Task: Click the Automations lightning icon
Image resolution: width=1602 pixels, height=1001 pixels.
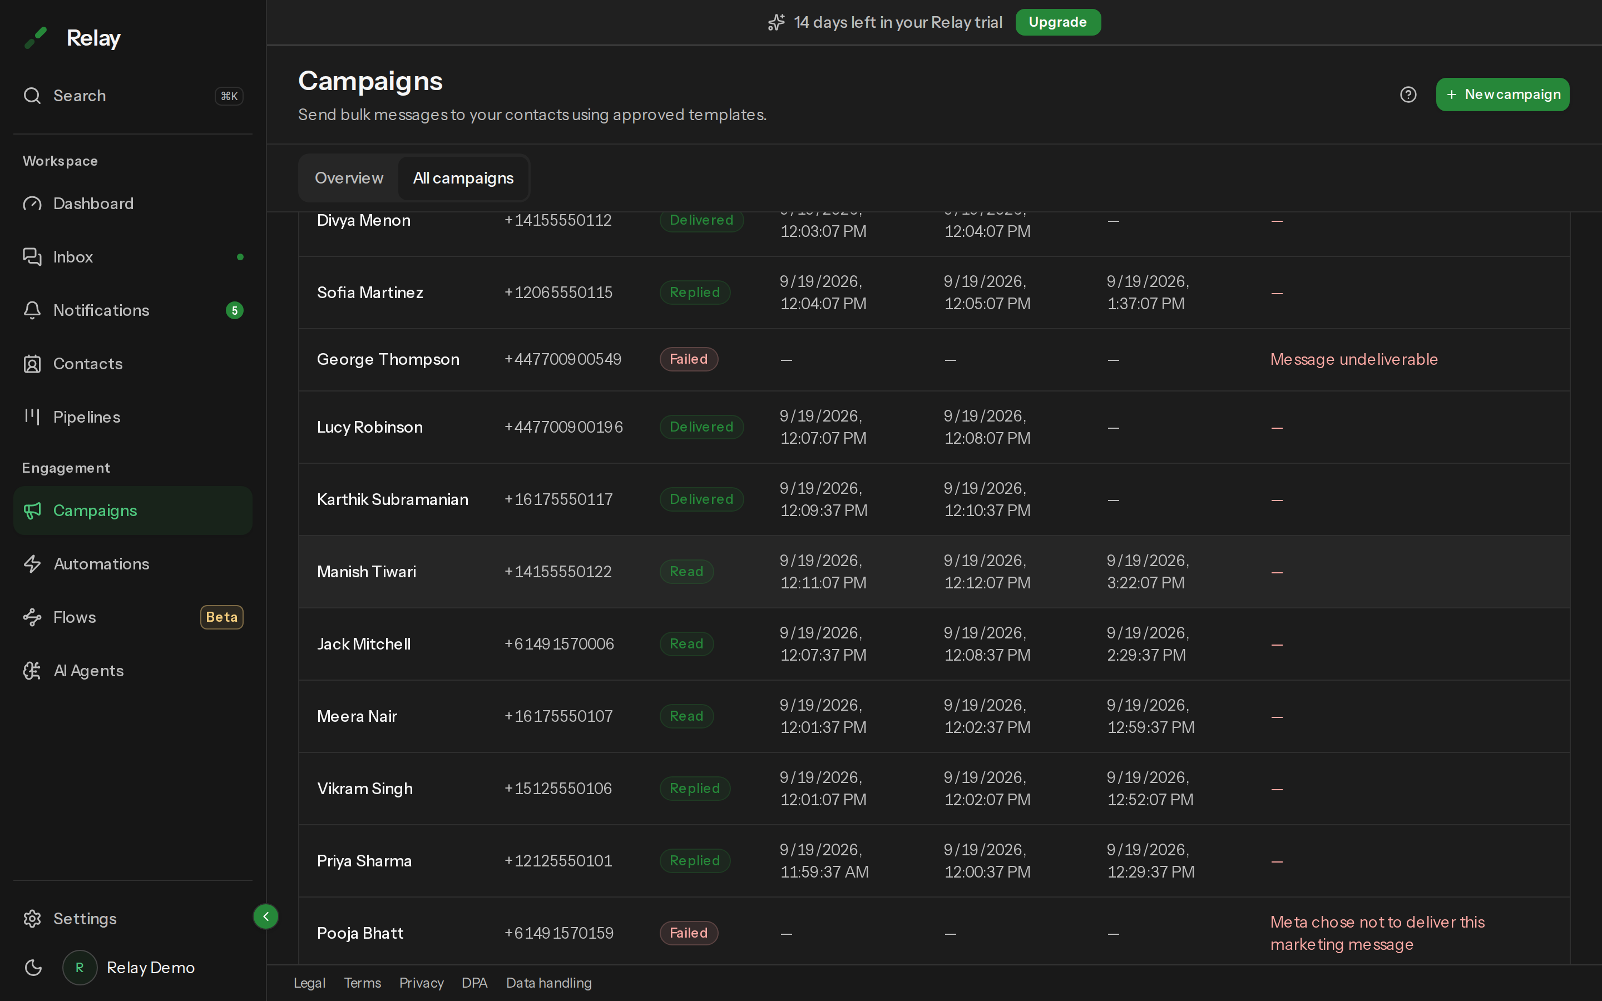Action: click(32, 563)
